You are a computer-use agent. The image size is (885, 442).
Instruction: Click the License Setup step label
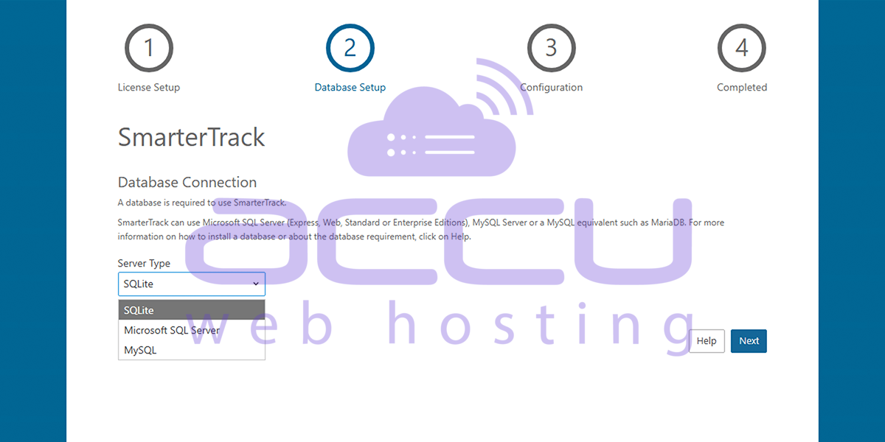tap(149, 88)
